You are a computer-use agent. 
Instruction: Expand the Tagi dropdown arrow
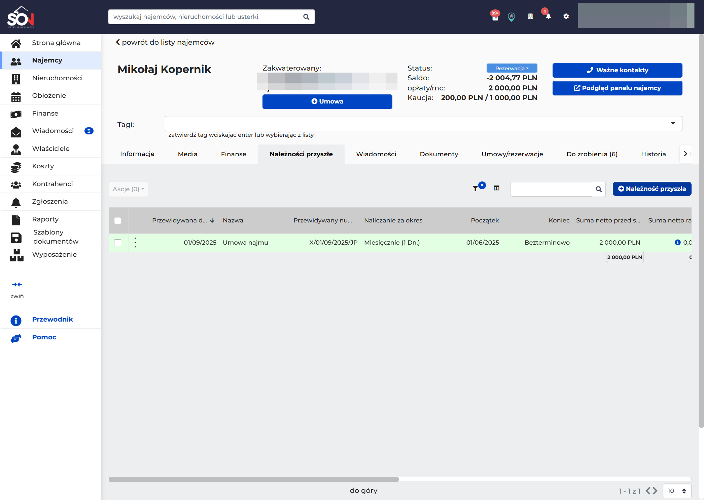tap(673, 123)
